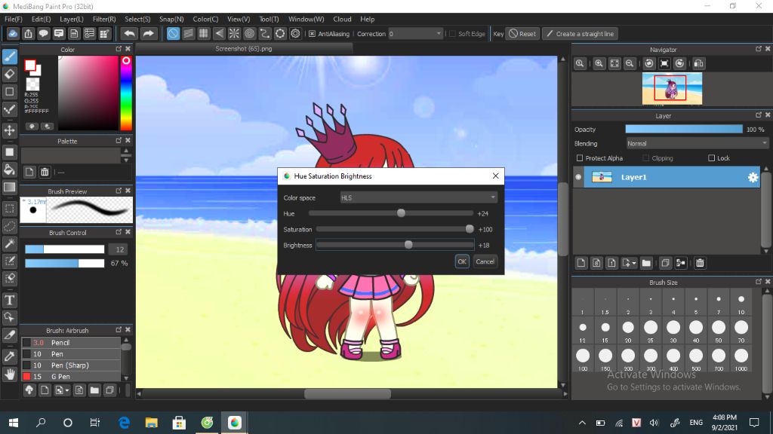This screenshot has width=773, height=434.
Task: Enable Protect Alpha checkbox
Action: point(580,158)
